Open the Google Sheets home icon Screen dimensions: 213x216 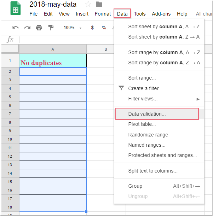pyautogui.click(x=16, y=8)
